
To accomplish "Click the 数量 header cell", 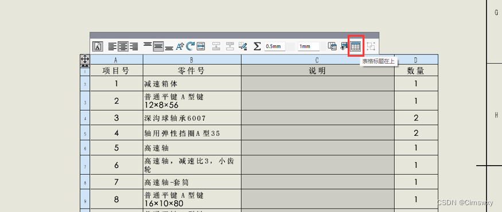I will click(416, 70).
